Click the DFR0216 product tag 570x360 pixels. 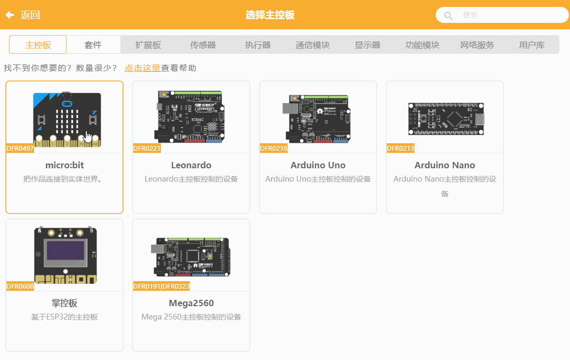point(274,148)
